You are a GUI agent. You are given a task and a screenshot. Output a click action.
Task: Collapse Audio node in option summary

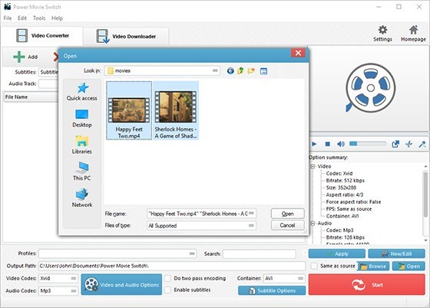(313, 223)
